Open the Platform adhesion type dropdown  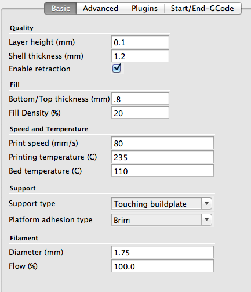[x=162, y=219]
